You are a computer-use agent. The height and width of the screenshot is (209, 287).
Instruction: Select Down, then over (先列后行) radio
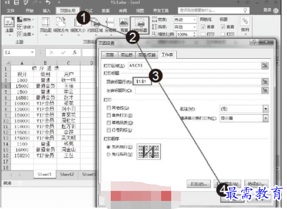[108, 147]
